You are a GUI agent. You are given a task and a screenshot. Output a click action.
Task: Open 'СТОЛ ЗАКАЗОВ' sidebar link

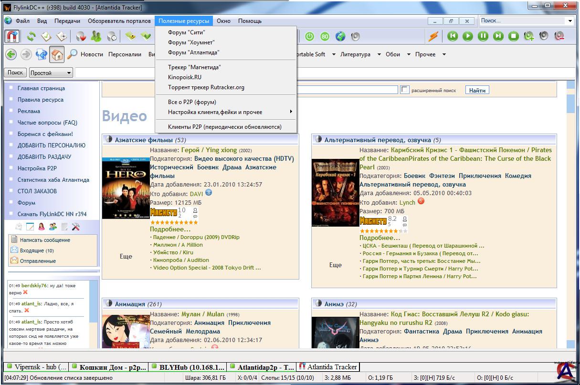[x=37, y=191]
